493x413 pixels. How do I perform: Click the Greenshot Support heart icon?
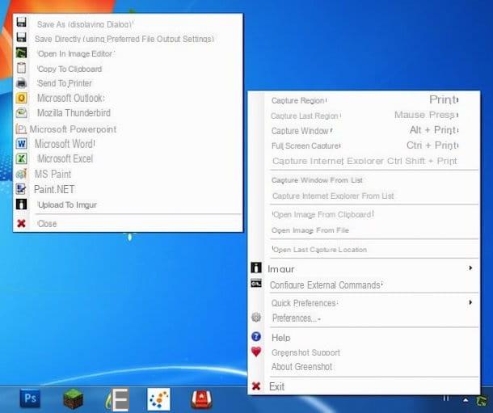[x=256, y=352]
